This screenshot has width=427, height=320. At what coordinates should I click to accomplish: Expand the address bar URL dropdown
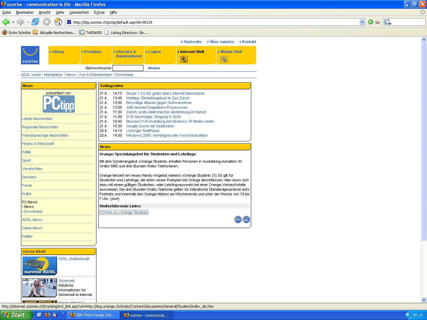(362, 22)
